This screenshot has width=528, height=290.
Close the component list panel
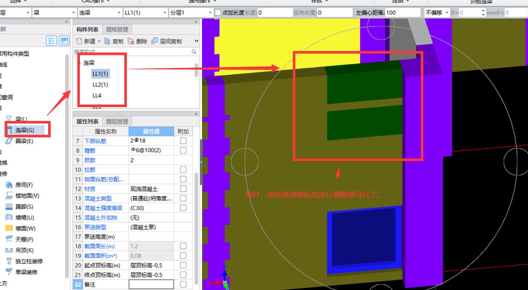click(196, 22)
